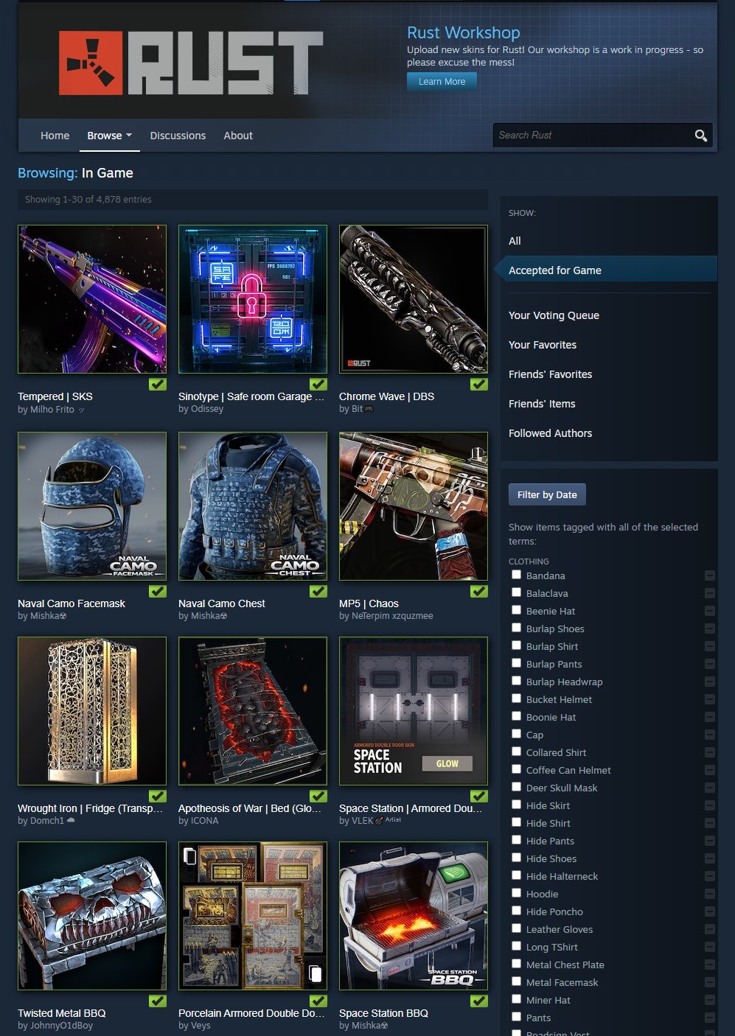This screenshot has width=735, height=1036.
Task: Open the Space Station BBQ thumbnail
Action: tap(414, 916)
